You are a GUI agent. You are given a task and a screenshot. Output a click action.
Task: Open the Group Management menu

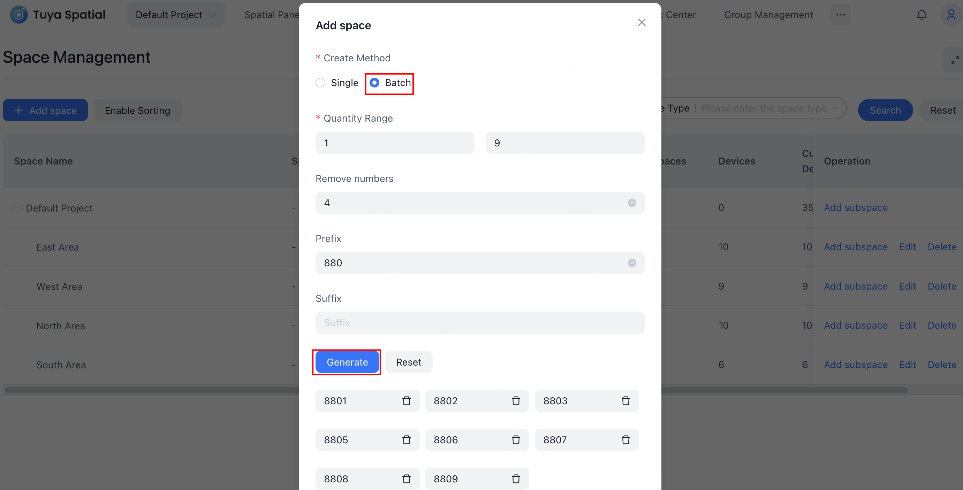[x=768, y=15]
